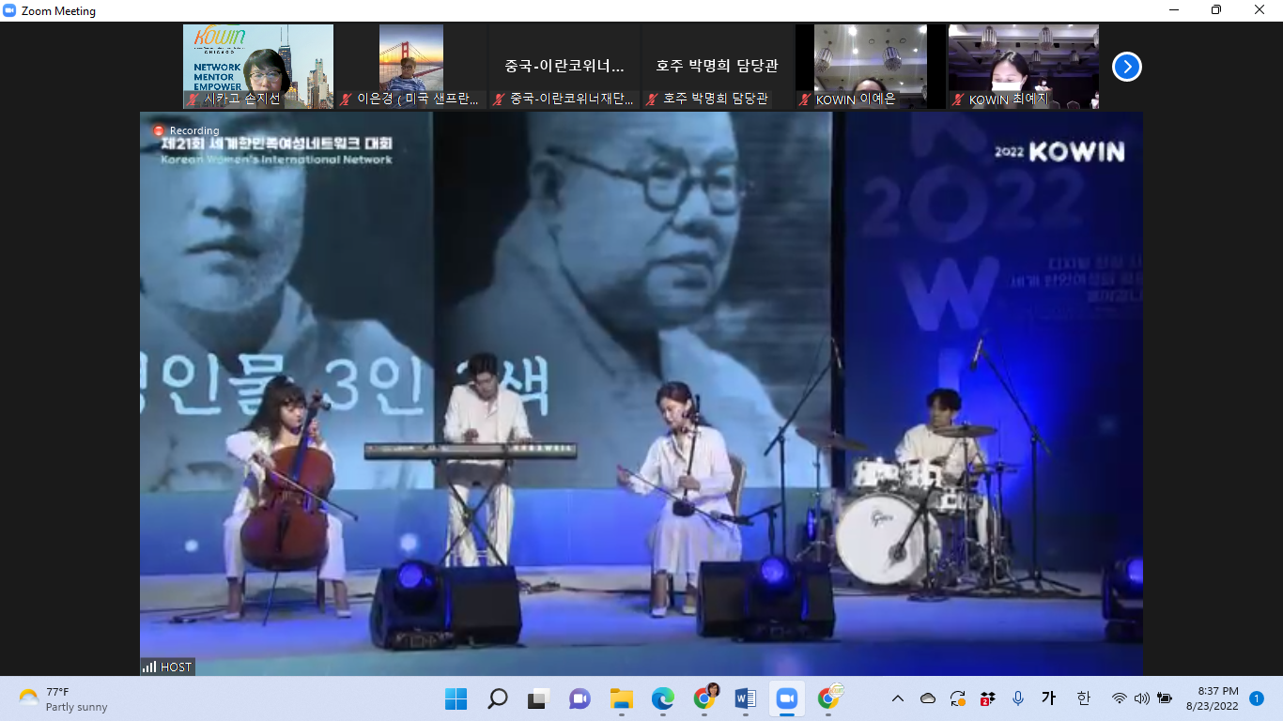Click the red Recording indicator icon
The height and width of the screenshot is (721, 1283).
pyautogui.click(x=159, y=130)
